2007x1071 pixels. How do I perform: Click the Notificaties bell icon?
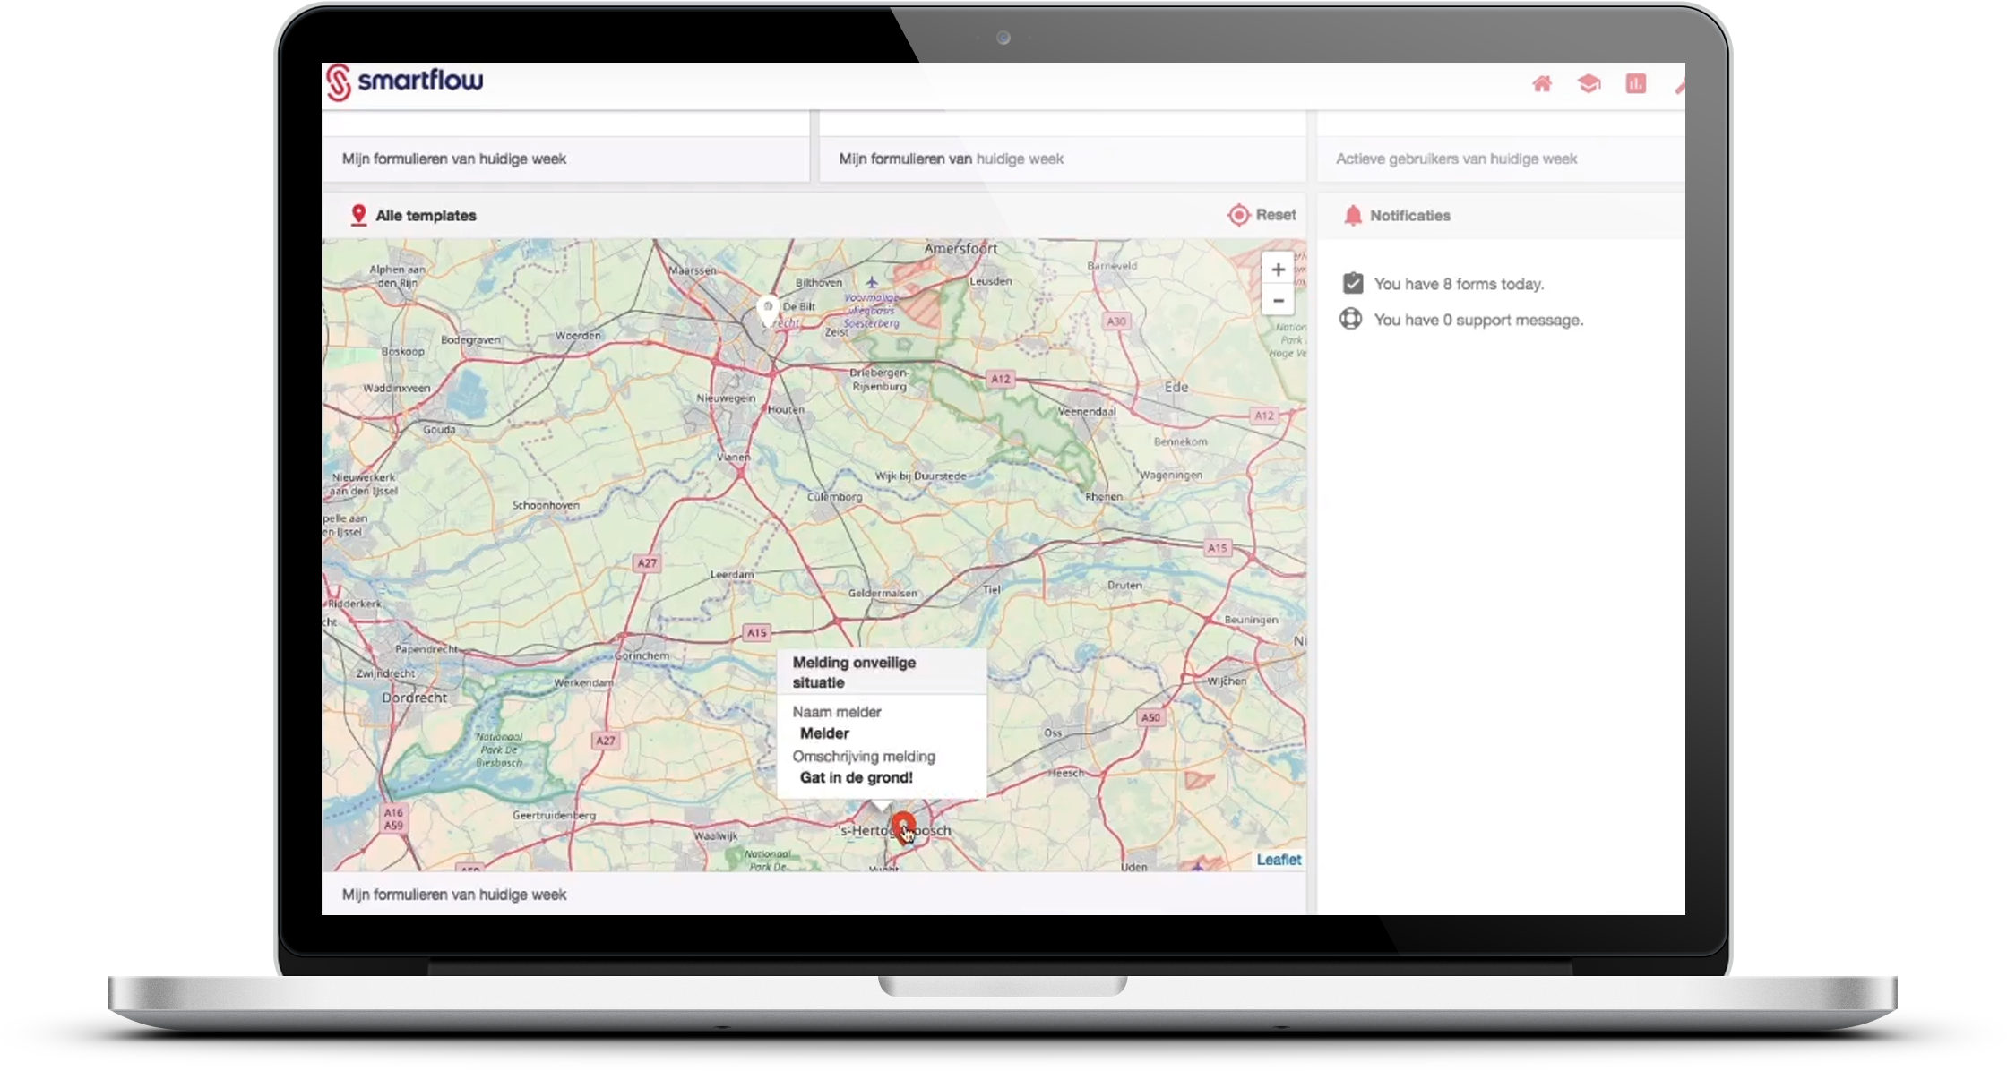pyautogui.click(x=1353, y=216)
